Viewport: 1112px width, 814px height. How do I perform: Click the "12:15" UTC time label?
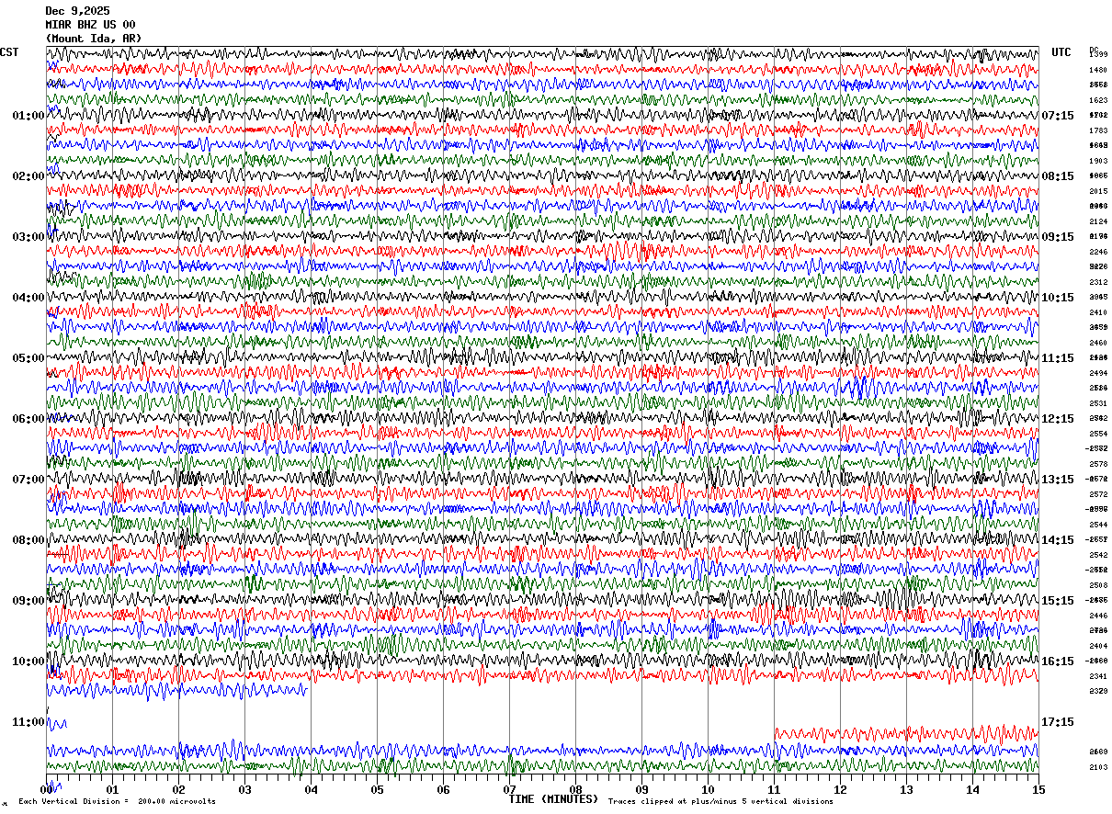(x=1058, y=419)
